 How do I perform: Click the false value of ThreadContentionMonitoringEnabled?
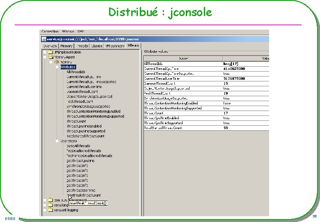[227, 103]
